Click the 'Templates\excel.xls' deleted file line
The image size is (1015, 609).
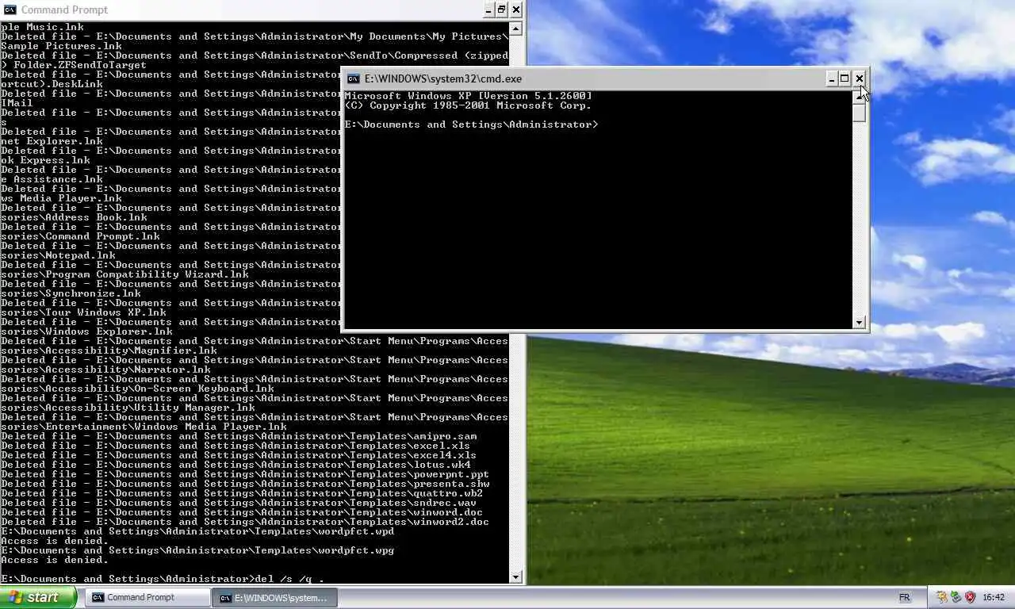[x=235, y=446]
